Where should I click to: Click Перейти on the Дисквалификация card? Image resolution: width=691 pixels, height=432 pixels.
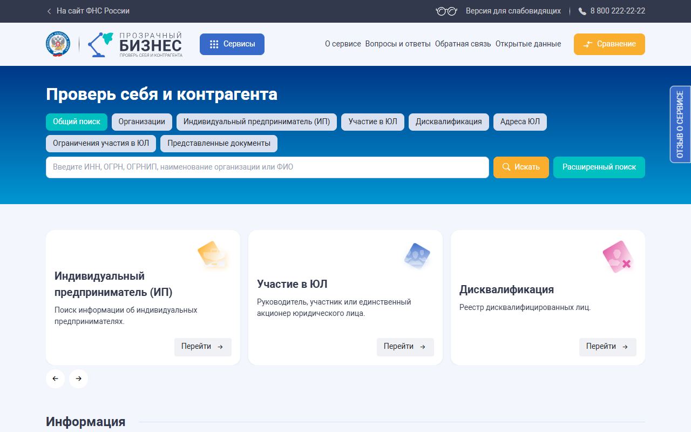click(x=608, y=347)
